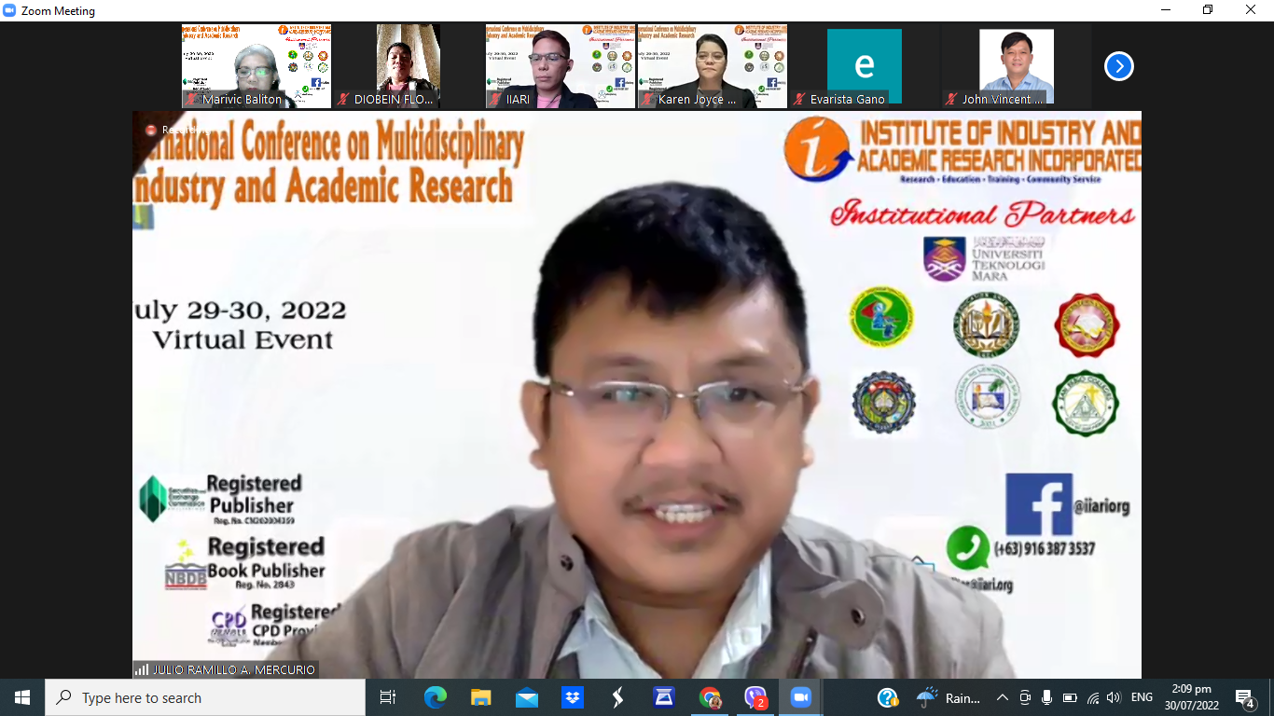Select the IIARI participant thumbnail

tap(560, 66)
